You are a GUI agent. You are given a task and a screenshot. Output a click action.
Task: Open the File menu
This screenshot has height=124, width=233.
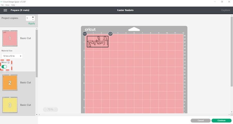coord(2,5)
